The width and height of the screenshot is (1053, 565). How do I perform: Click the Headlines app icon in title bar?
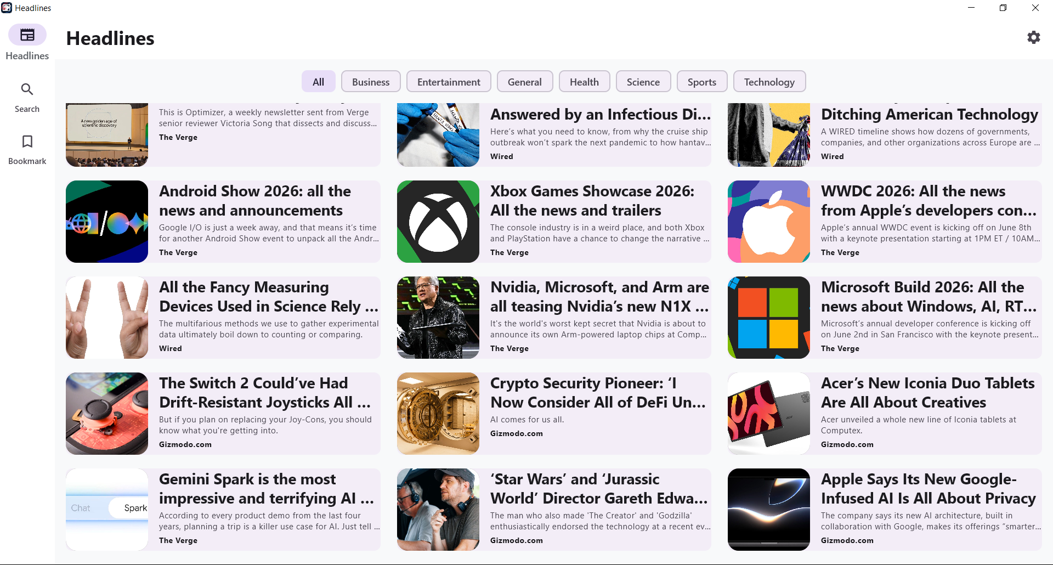(7, 8)
